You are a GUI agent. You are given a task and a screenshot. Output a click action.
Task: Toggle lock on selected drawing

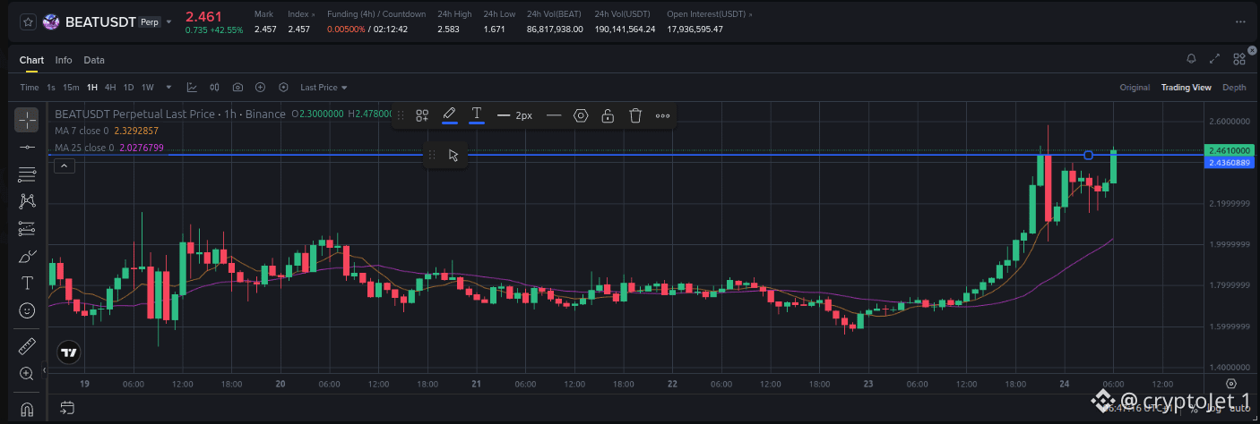tap(608, 115)
